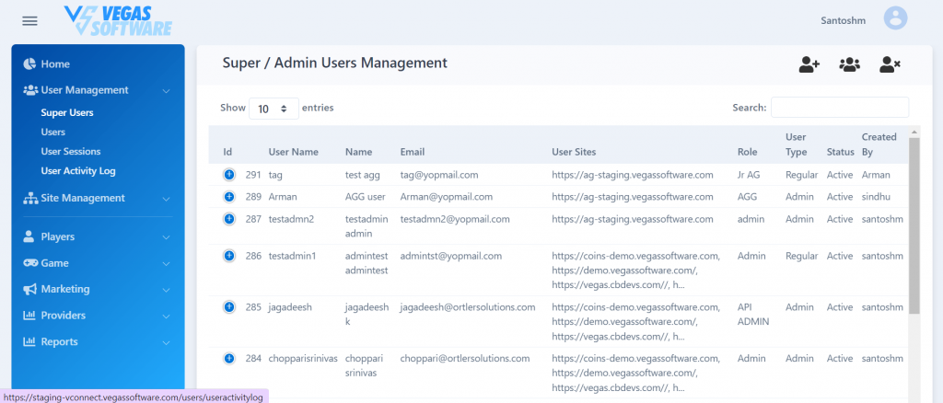
Task: Click email admintst@yopmail.com
Action: [450, 256]
